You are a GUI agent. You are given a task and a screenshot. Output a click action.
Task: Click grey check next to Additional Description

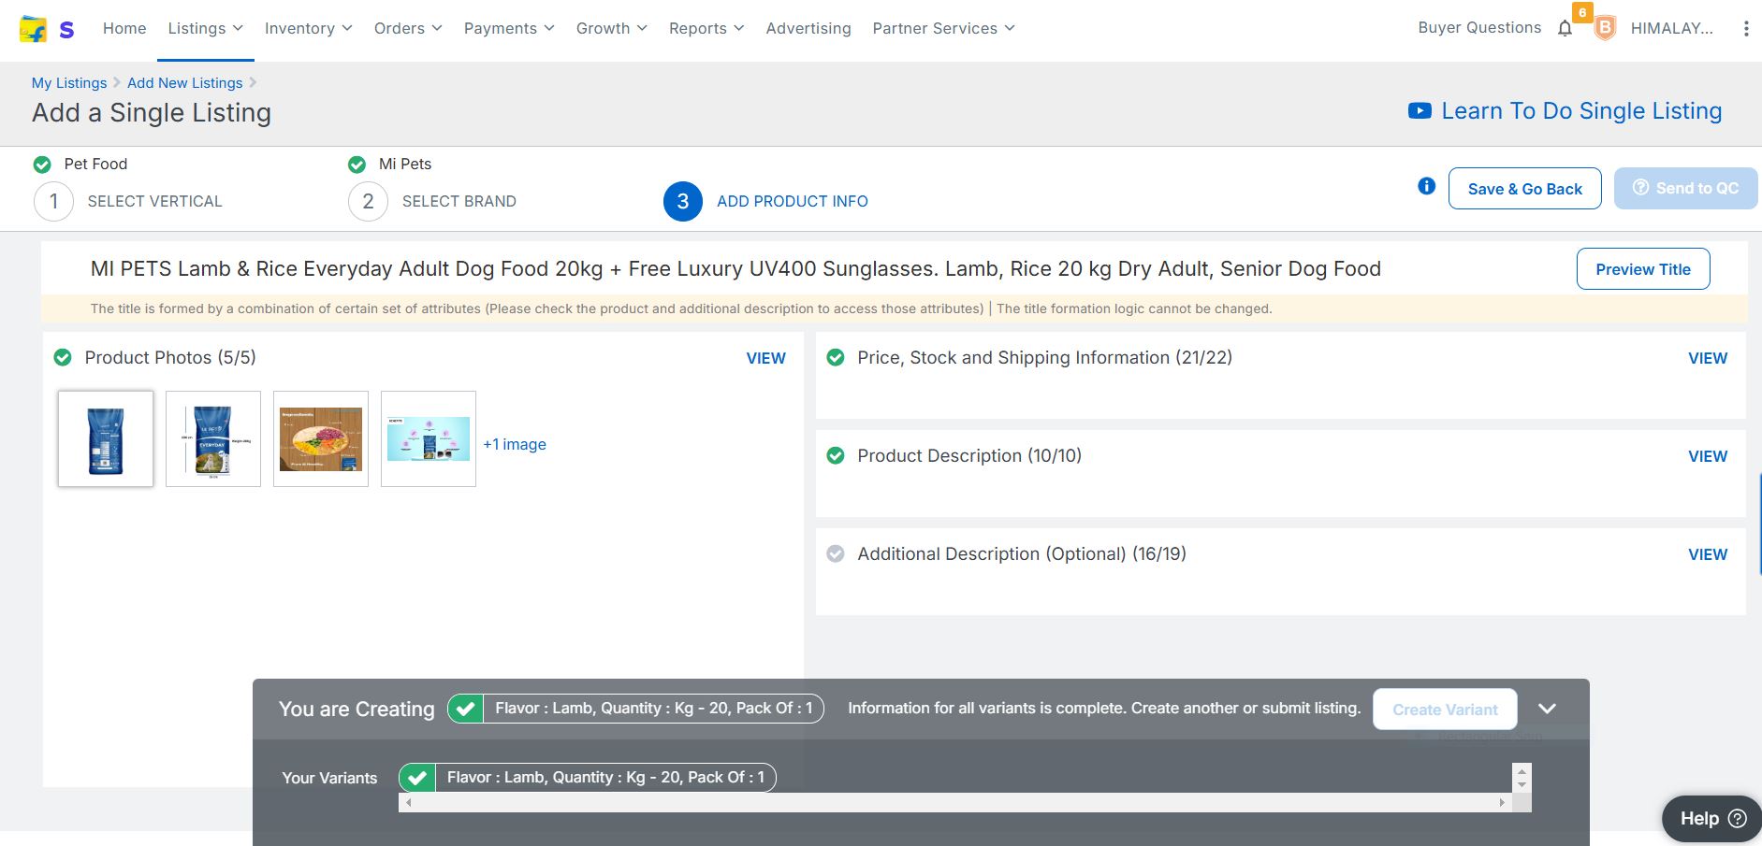pyautogui.click(x=836, y=554)
